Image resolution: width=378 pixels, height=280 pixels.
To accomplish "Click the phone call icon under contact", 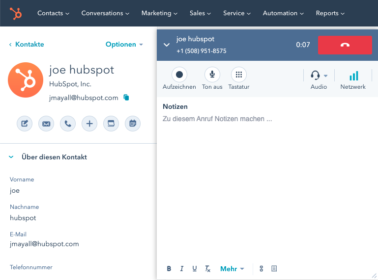I will pos(68,124).
